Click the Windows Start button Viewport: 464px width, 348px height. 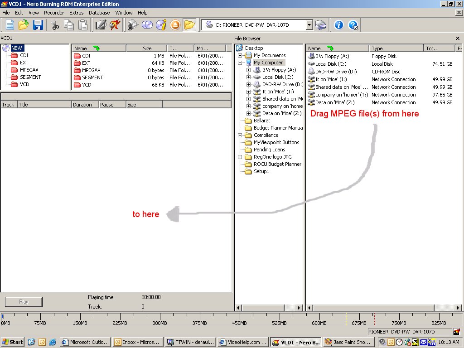tap(12, 342)
